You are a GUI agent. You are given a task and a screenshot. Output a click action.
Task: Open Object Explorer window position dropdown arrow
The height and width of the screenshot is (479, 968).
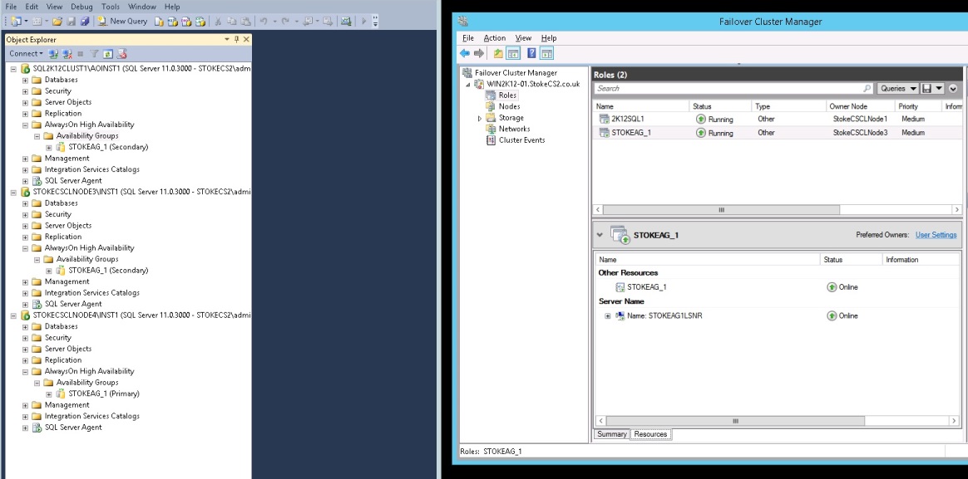point(226,40)
